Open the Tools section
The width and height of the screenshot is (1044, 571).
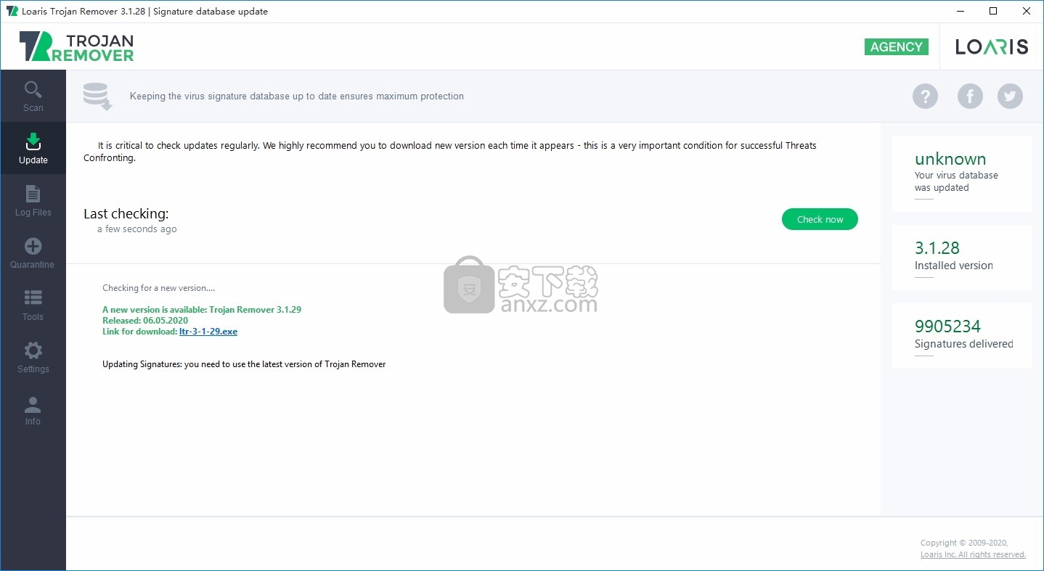click(x=33, y=305)
